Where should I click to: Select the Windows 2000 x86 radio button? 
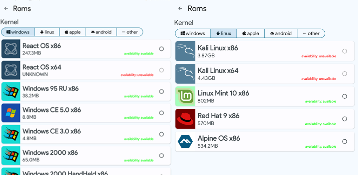click(x=161, y=156)
